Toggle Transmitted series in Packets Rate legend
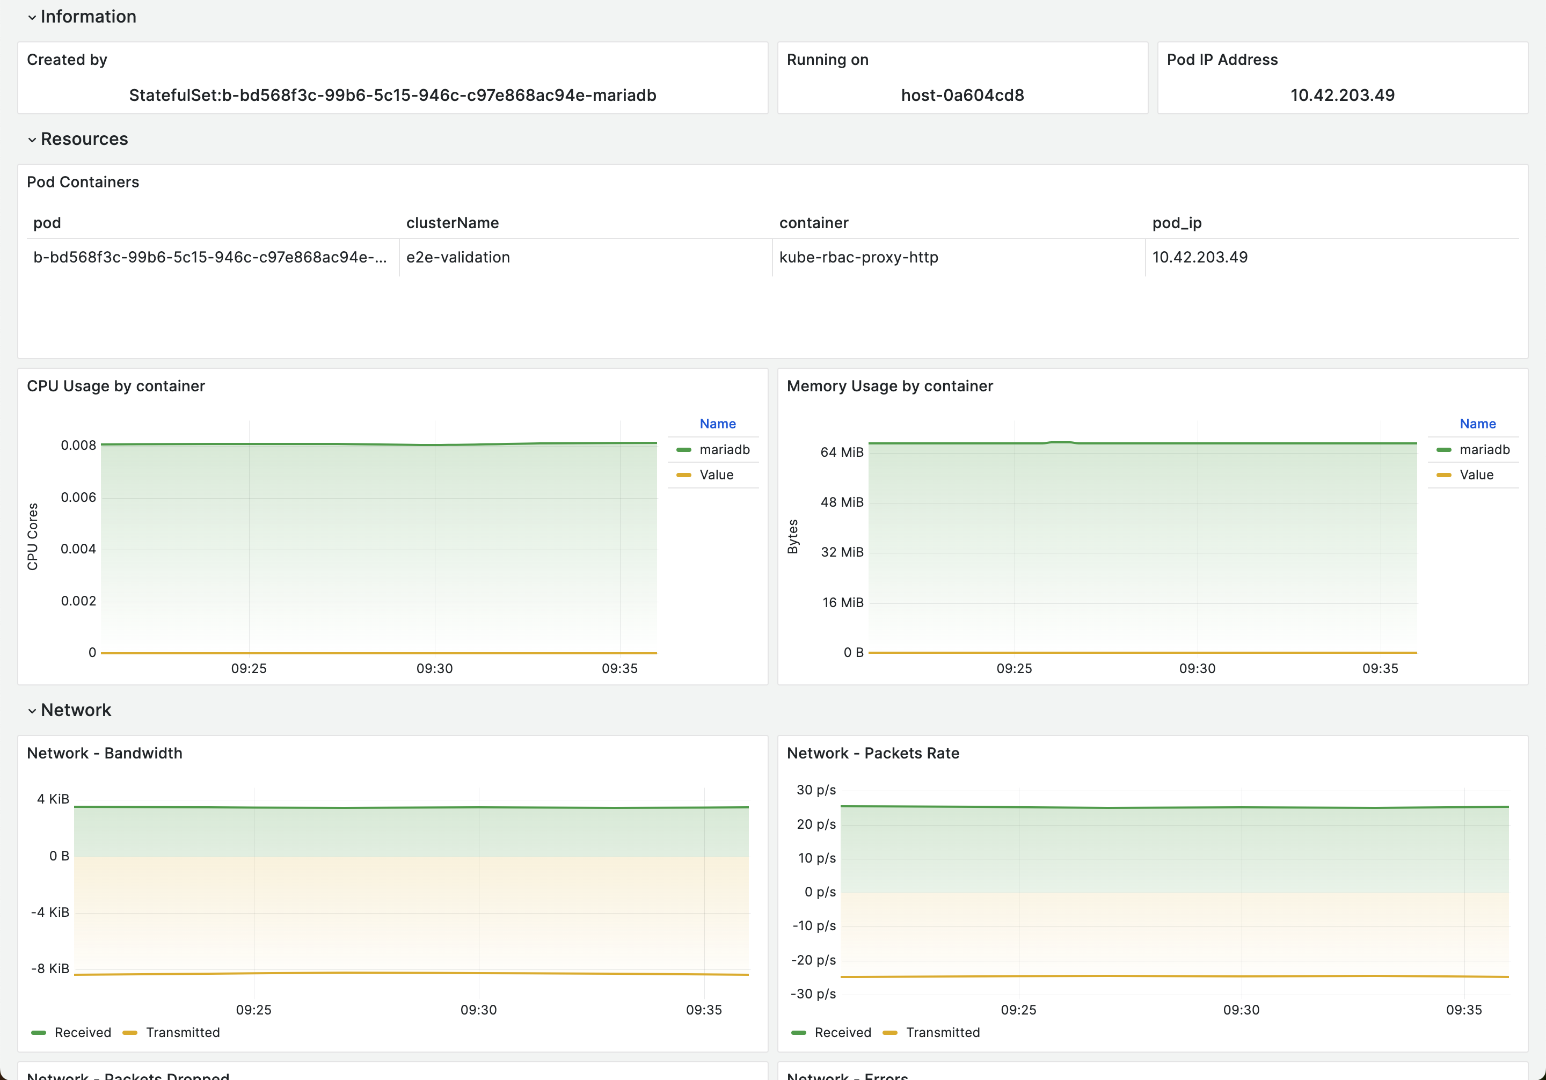This screenshot has height=1080, width=1546. (943, 1033)
